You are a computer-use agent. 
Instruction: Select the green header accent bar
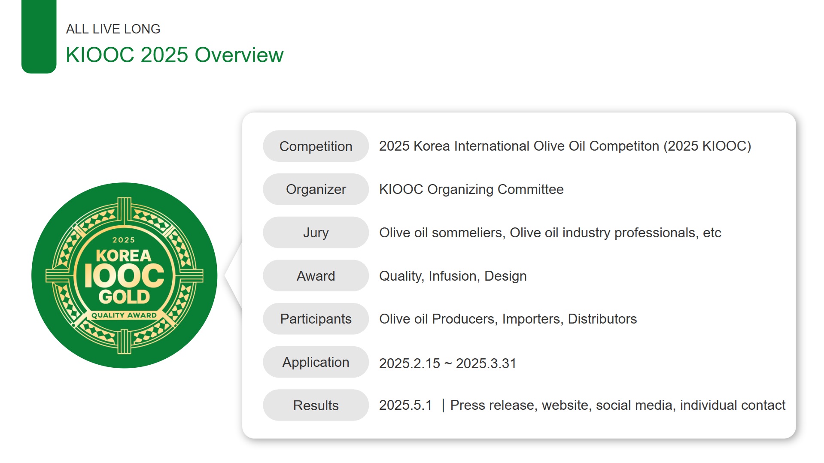(39, 36)
